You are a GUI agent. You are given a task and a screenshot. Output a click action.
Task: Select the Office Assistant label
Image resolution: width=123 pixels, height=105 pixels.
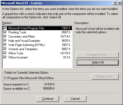18,57
